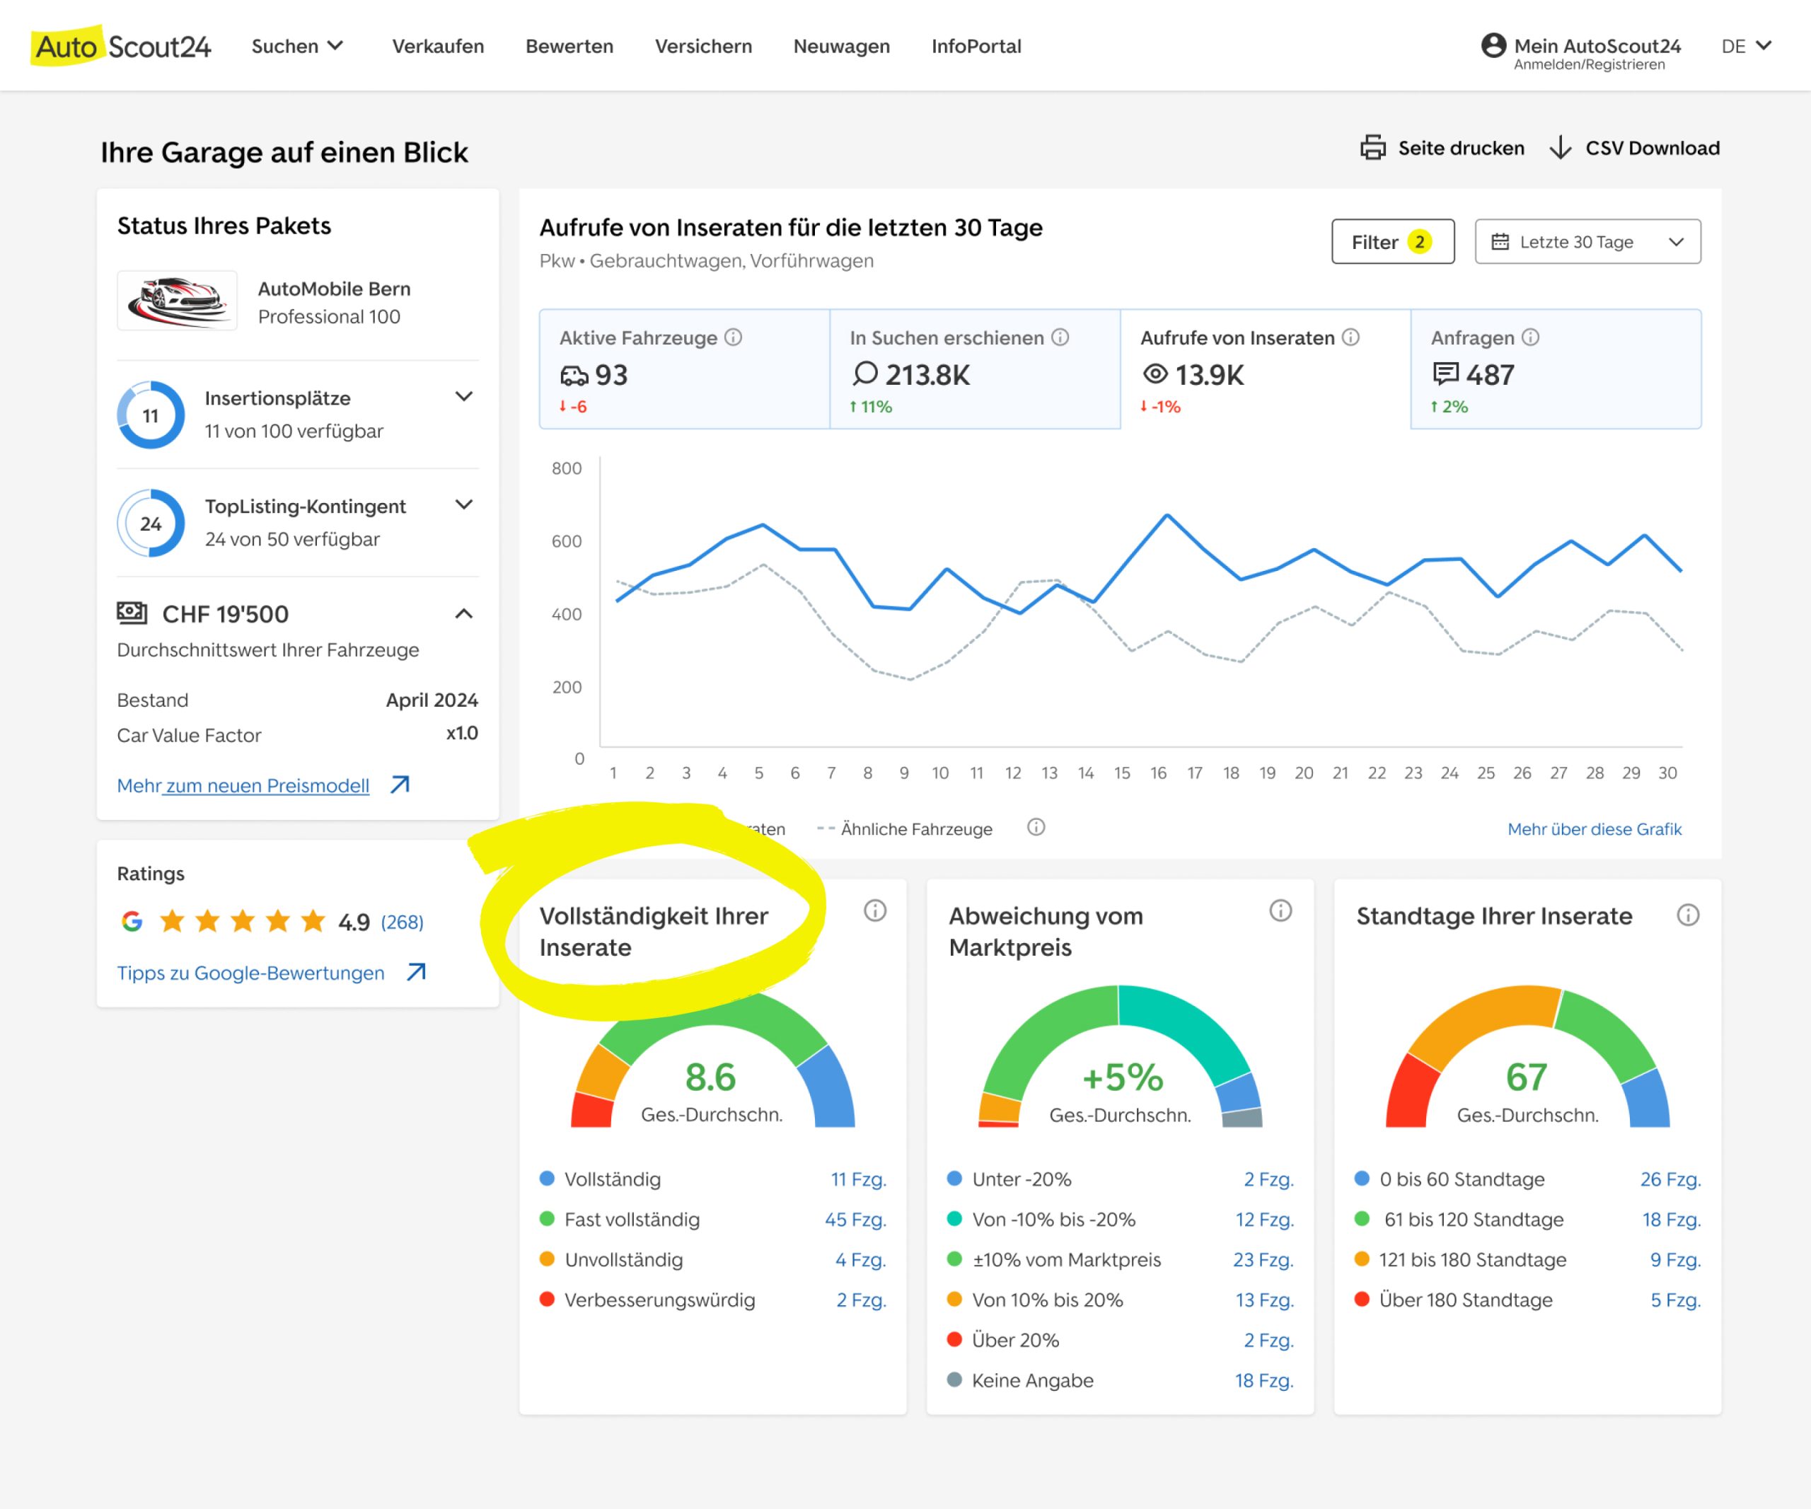Open the Suchen menu

pyautogui.click(x=296, y=46)
